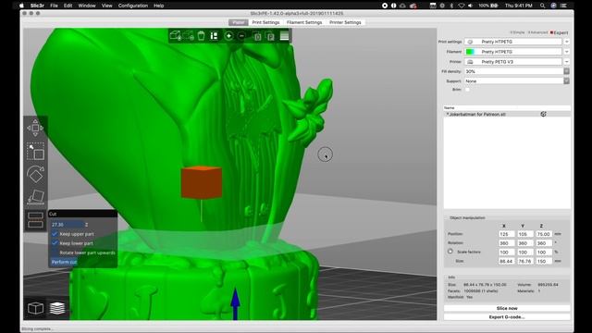The image size is (592, 333).
Task: Select Jokerbatman for Patreon.stl object row
Action: click(507, 114)
